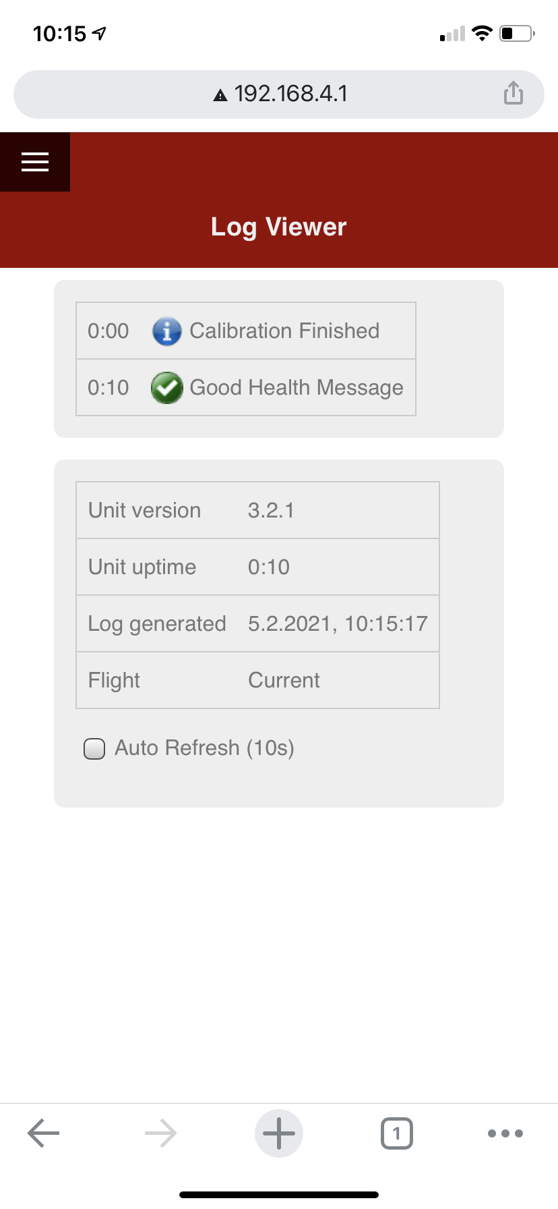This screenshot has width=558, height=1209.
Task: Enable the Auto Refresh (10s) checkbox
Action: pyautogui.click(x=94, y=749)
